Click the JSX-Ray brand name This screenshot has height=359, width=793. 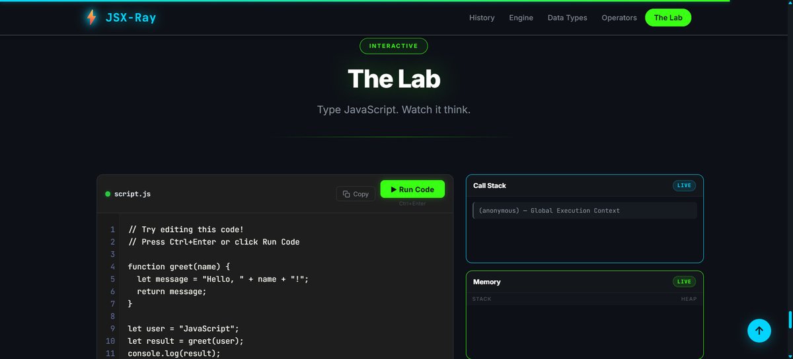pos(131,18)
